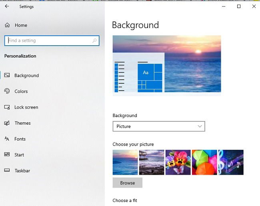Click the Browse button

click(x=127, y=183)
